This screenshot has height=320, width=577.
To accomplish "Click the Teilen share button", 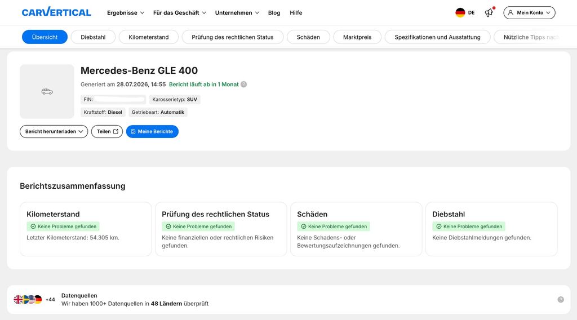I will 107,131.
